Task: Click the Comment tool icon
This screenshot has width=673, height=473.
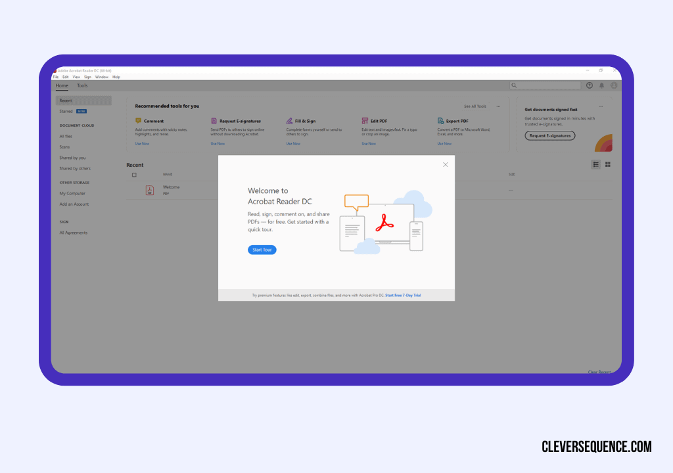Action: tap(138, 121)
